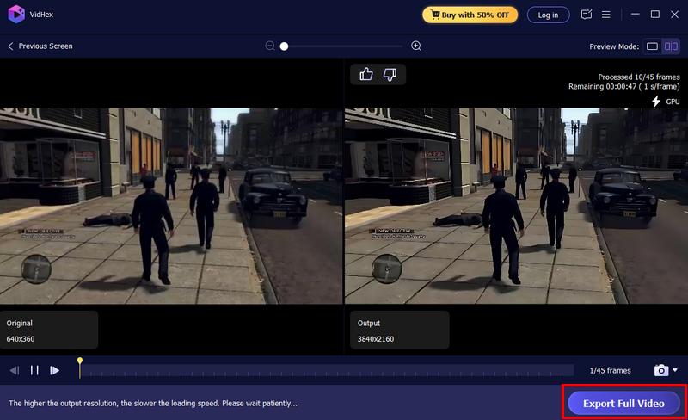The width and height of the screenshot is (688, 420).
Task: Step forward to the next frame
Action: pos(54,370)
